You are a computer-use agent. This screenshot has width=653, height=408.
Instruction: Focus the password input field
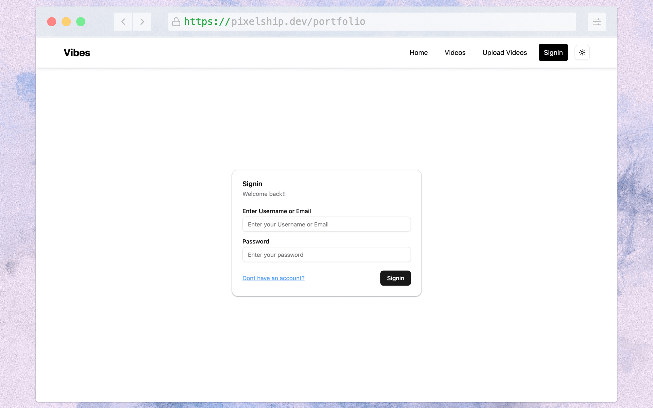tap(326, 255)
